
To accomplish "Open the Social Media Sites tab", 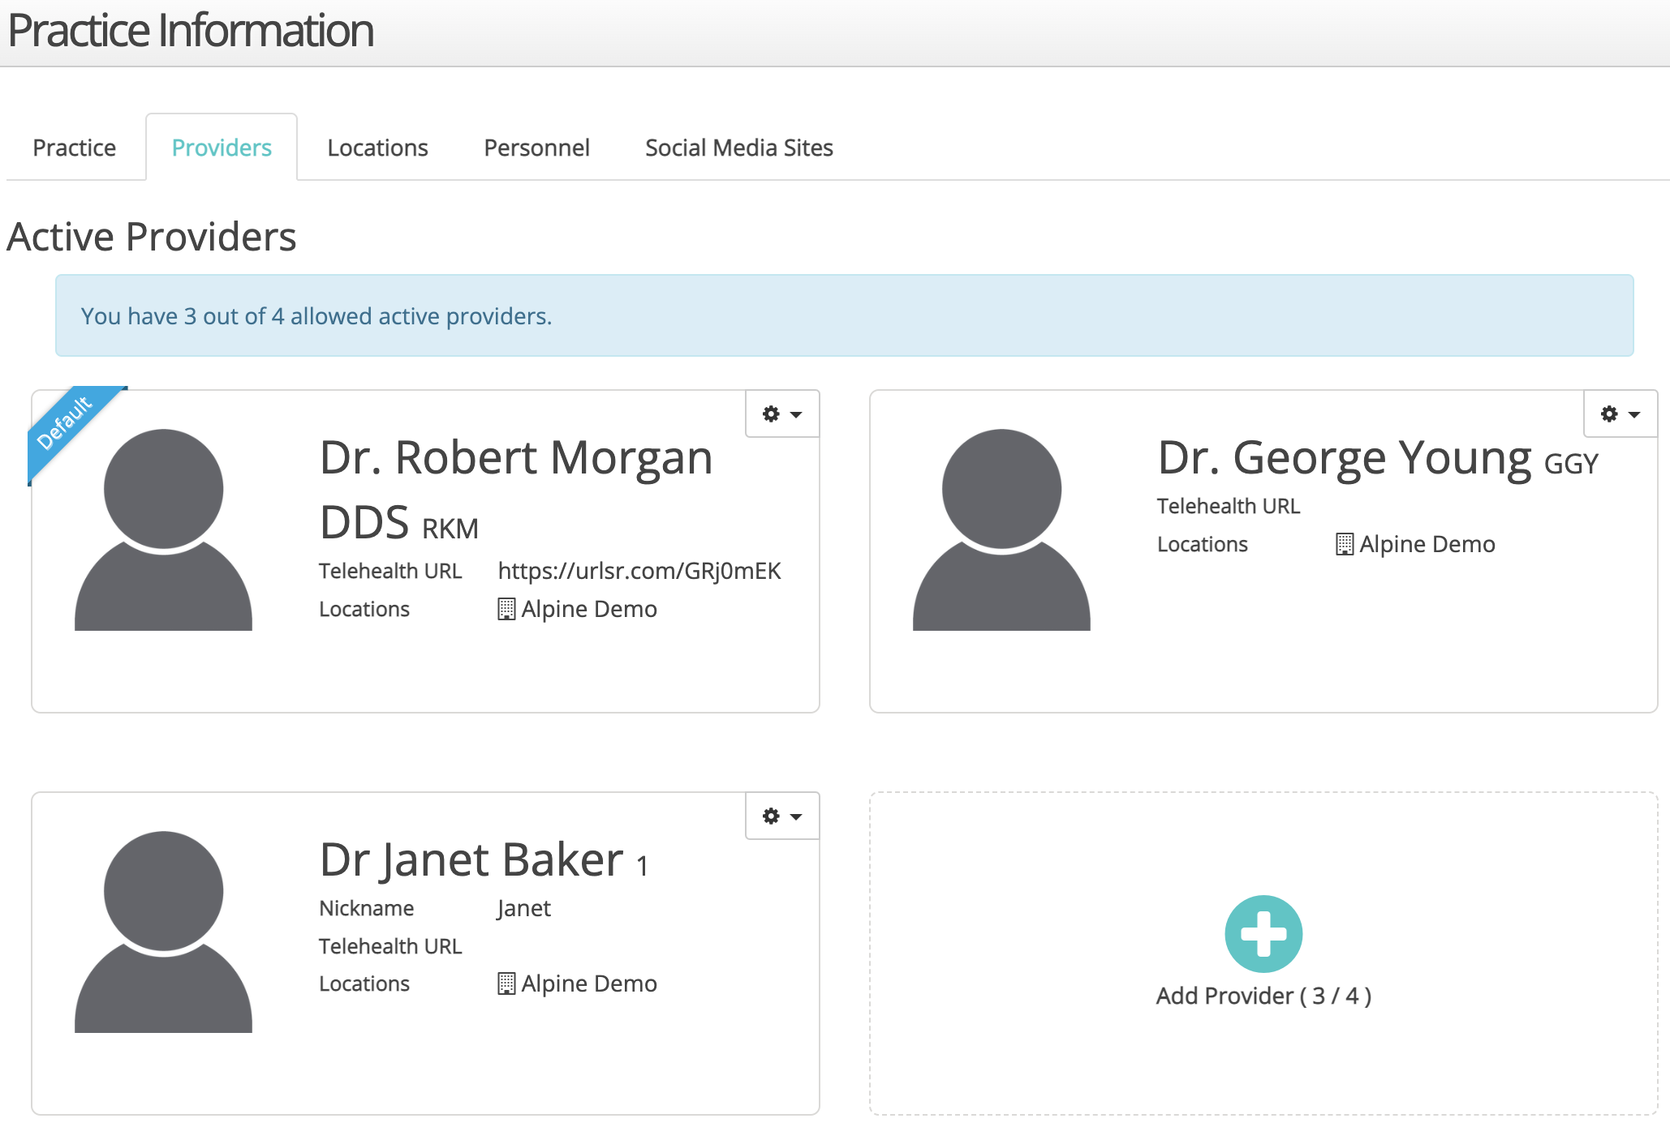I will [739, 148].
